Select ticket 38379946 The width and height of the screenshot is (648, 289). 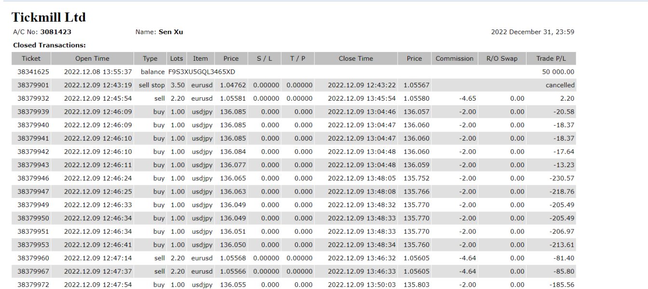click(33, 178)
